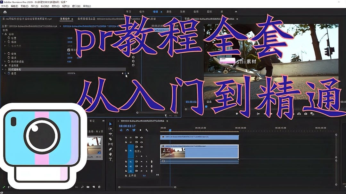Enable the 等比 uniform scale checkbox
The height and width of the screenshot is (194, 346).
[x=69, y=50]
